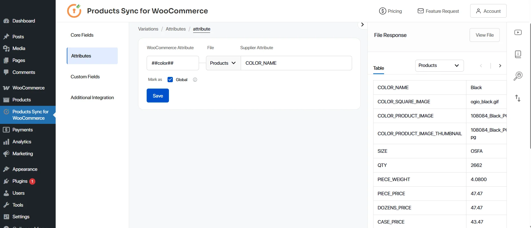Click the Black color value cell
This screenshot has height=228, width=531.
tap(486, 87)
